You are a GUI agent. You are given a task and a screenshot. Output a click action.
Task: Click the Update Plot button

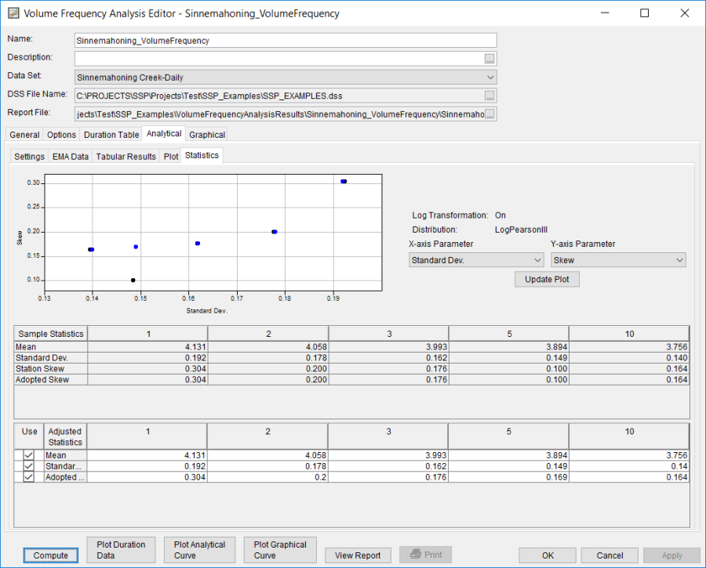[547, 279]
